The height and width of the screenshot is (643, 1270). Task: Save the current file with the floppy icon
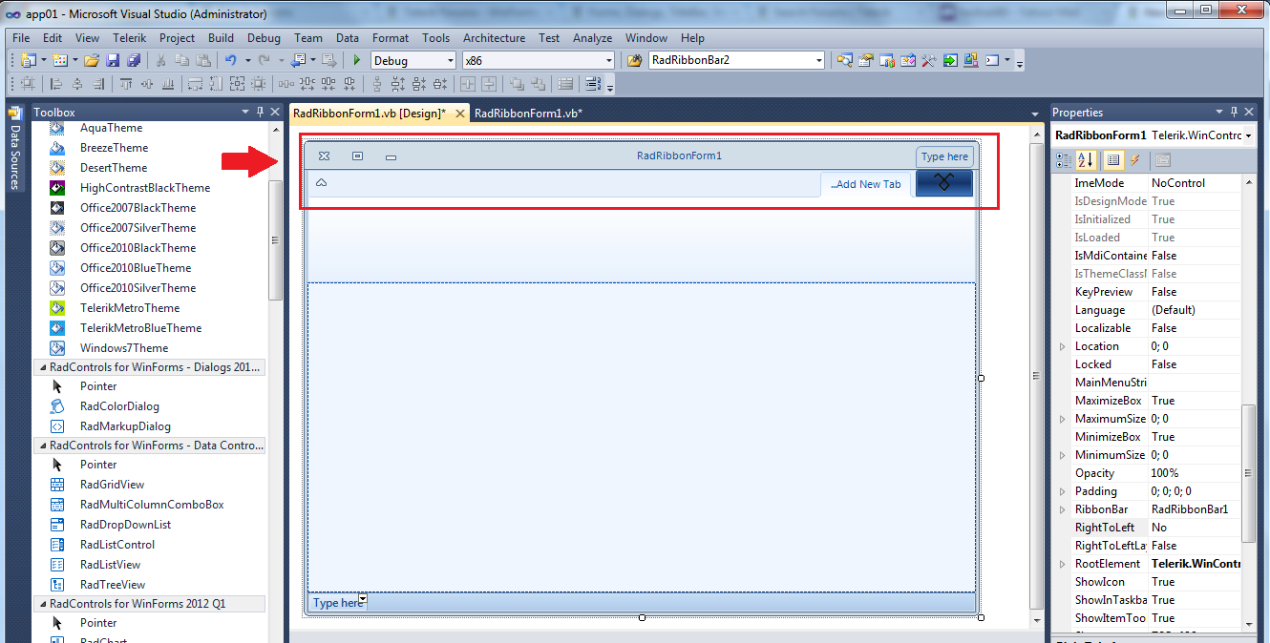click(x=113, y=60)
